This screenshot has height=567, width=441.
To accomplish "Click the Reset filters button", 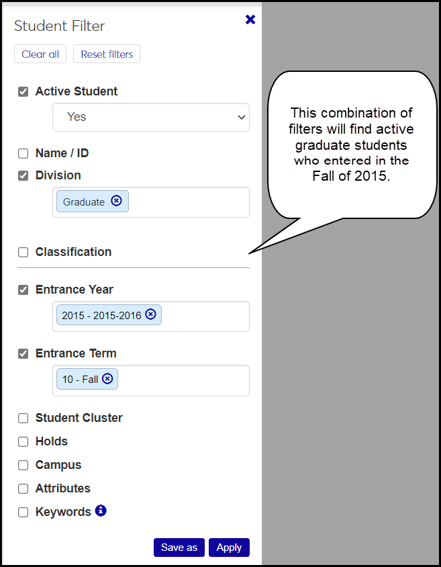I will pyautogui.click(x=107, y=54).
